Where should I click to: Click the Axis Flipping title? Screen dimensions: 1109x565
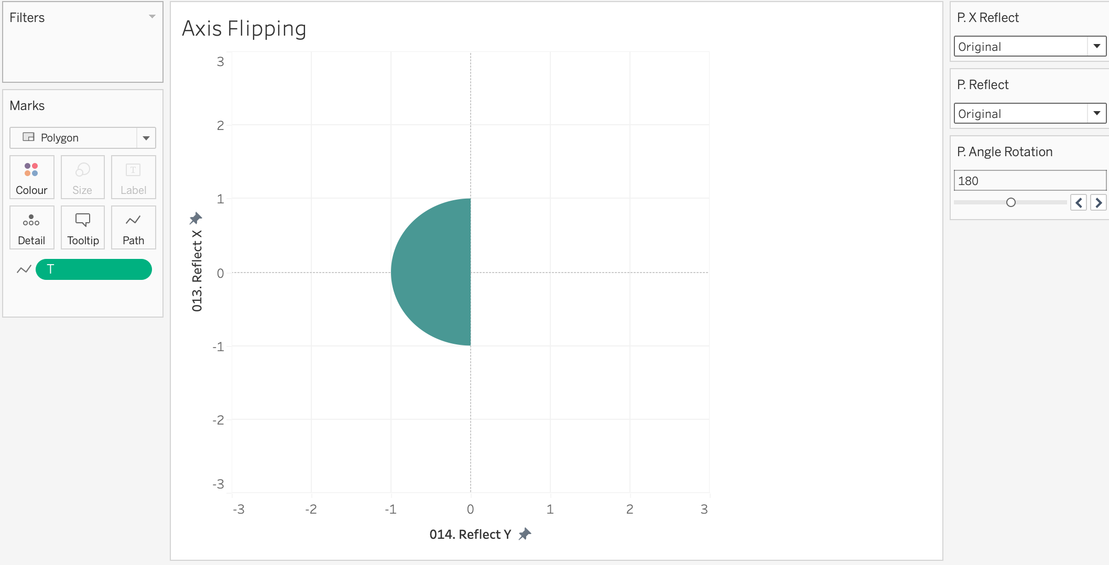coord(244,29)
